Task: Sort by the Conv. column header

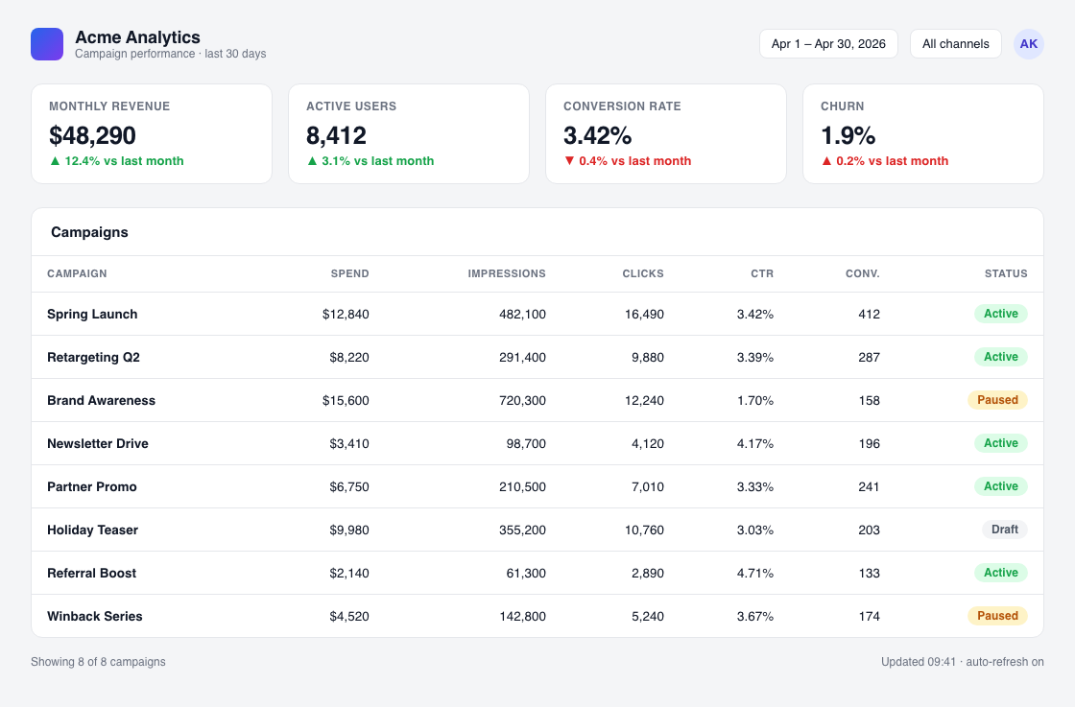Action: 863,273
